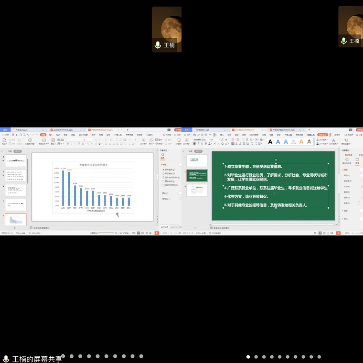Open a new tab with the plus button in the left WPS window
This screenshot has height=363, width=363.
(x=128, y=130)
